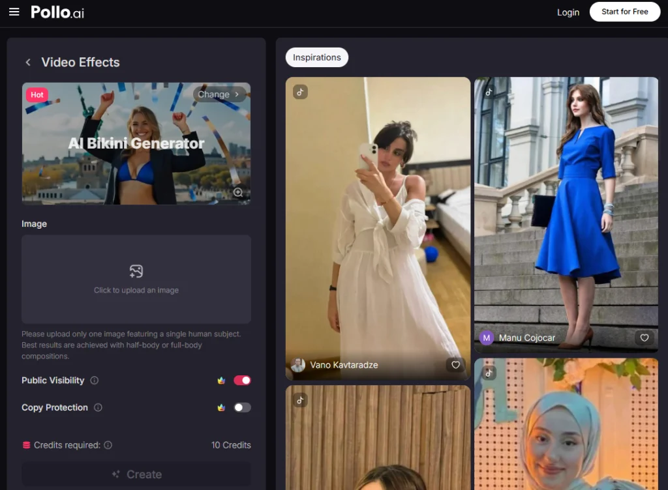This screenshot has height=490, width=668.
Task: Disable the Public Visibility toggle
Action: 242,381
